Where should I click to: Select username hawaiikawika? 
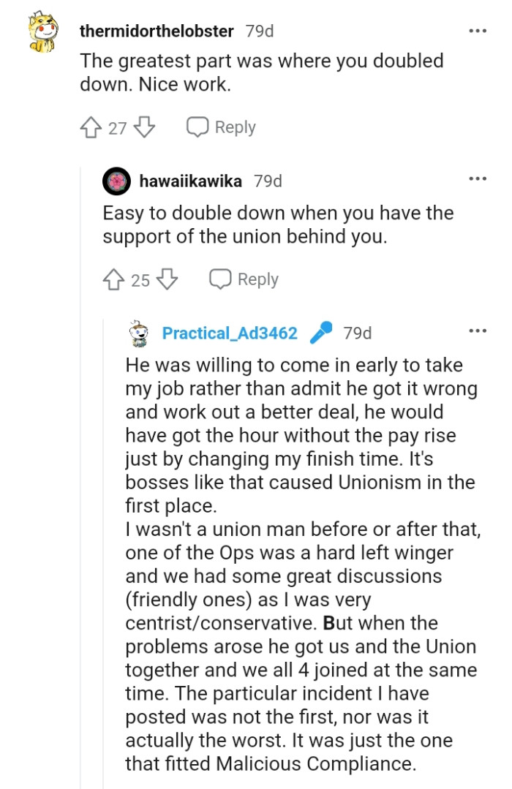[191, 181]
